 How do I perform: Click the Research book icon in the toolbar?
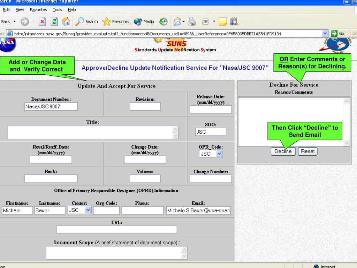click(x=234, y=22)
